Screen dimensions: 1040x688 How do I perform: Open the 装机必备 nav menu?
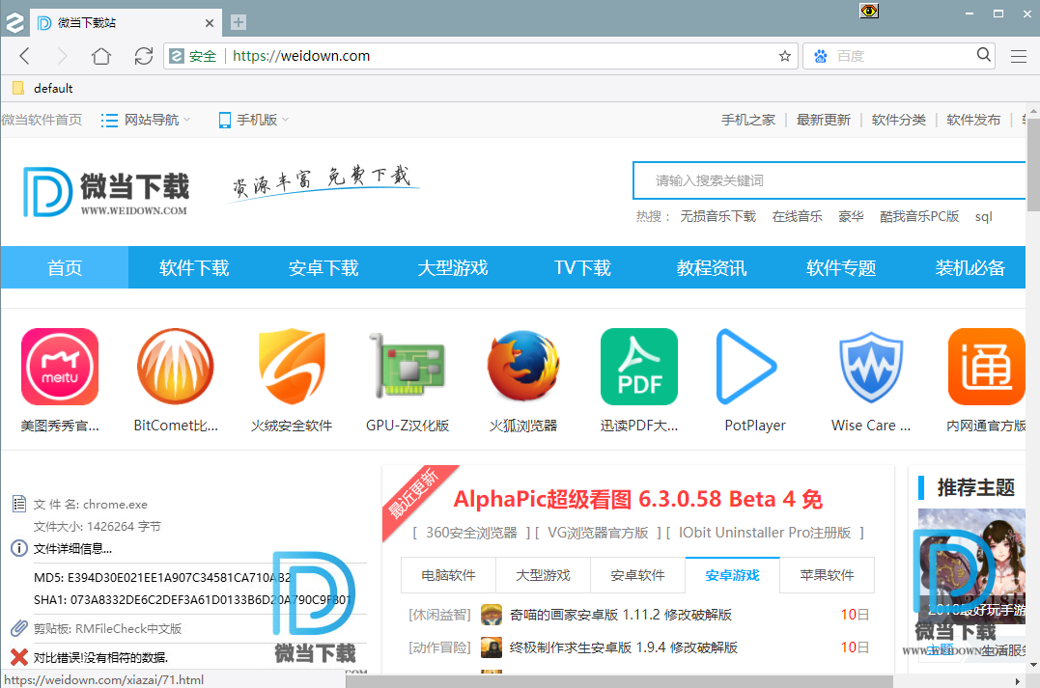(x=970, y=267)
